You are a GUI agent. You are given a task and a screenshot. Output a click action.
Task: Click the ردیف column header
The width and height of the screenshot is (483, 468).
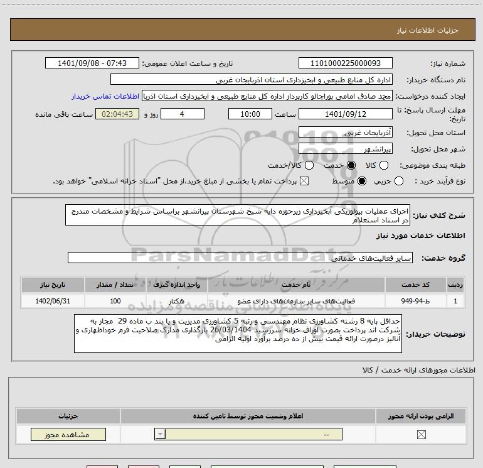[455, 285]
